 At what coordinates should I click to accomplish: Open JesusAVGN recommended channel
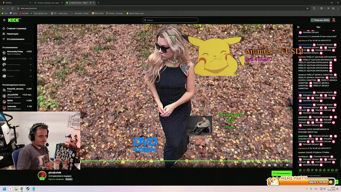point(17,96)
